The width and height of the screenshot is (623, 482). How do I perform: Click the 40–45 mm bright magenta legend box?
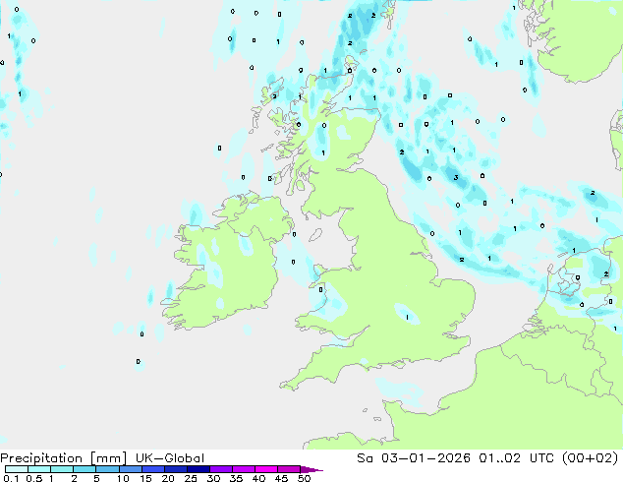click(266, 469)
